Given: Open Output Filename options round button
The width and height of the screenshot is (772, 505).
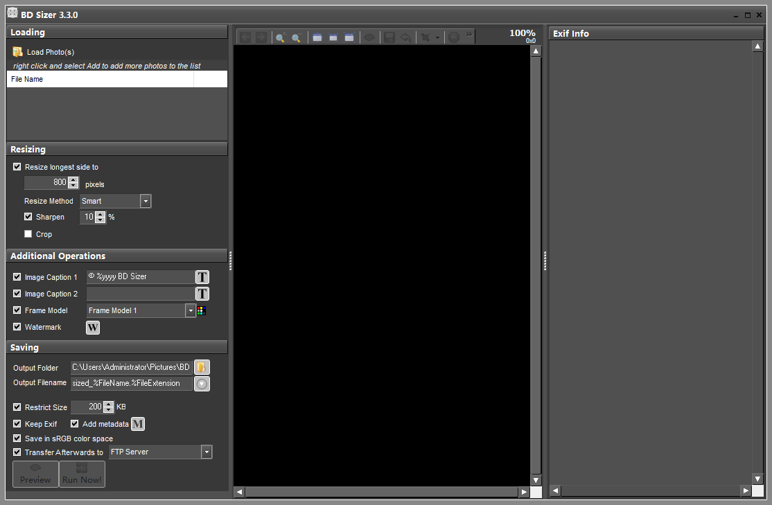Looking at the screenshot, I should click(x=202, y=383).
